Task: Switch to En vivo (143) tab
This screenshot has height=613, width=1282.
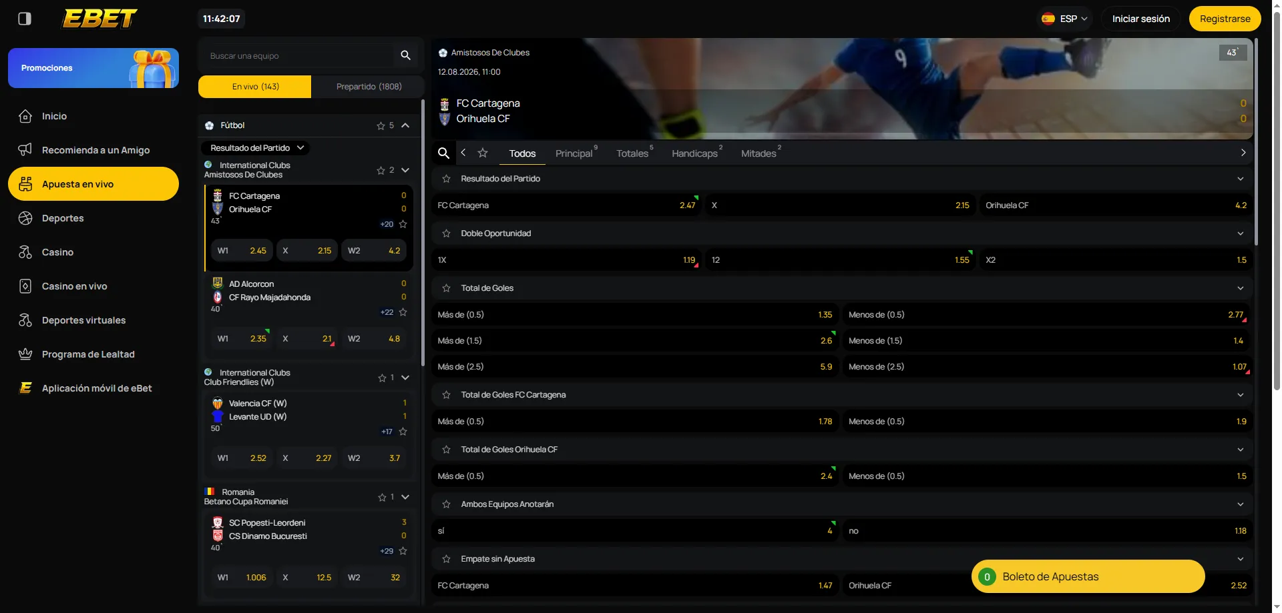Action: tap(255, 87)
